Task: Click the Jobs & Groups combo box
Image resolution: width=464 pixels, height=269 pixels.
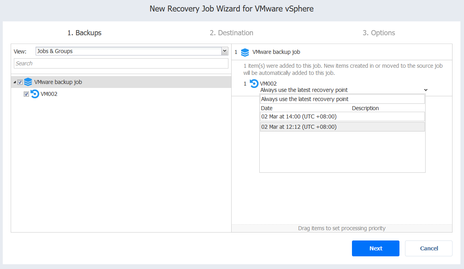Action: tap(132, 51)
